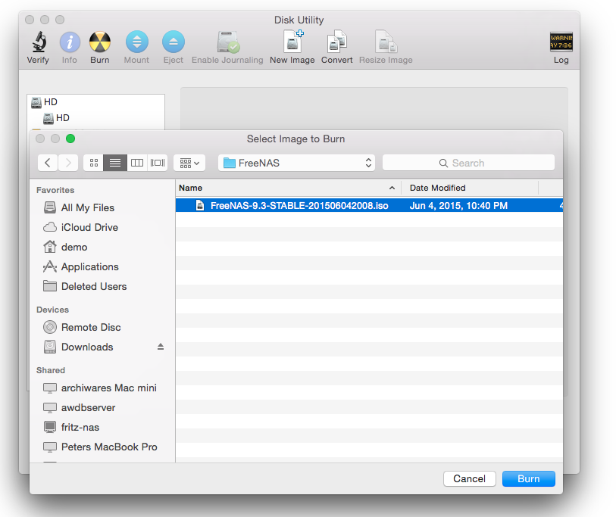616x517 pixels.
Task: Select Remote Disc device
Action: 82,328
